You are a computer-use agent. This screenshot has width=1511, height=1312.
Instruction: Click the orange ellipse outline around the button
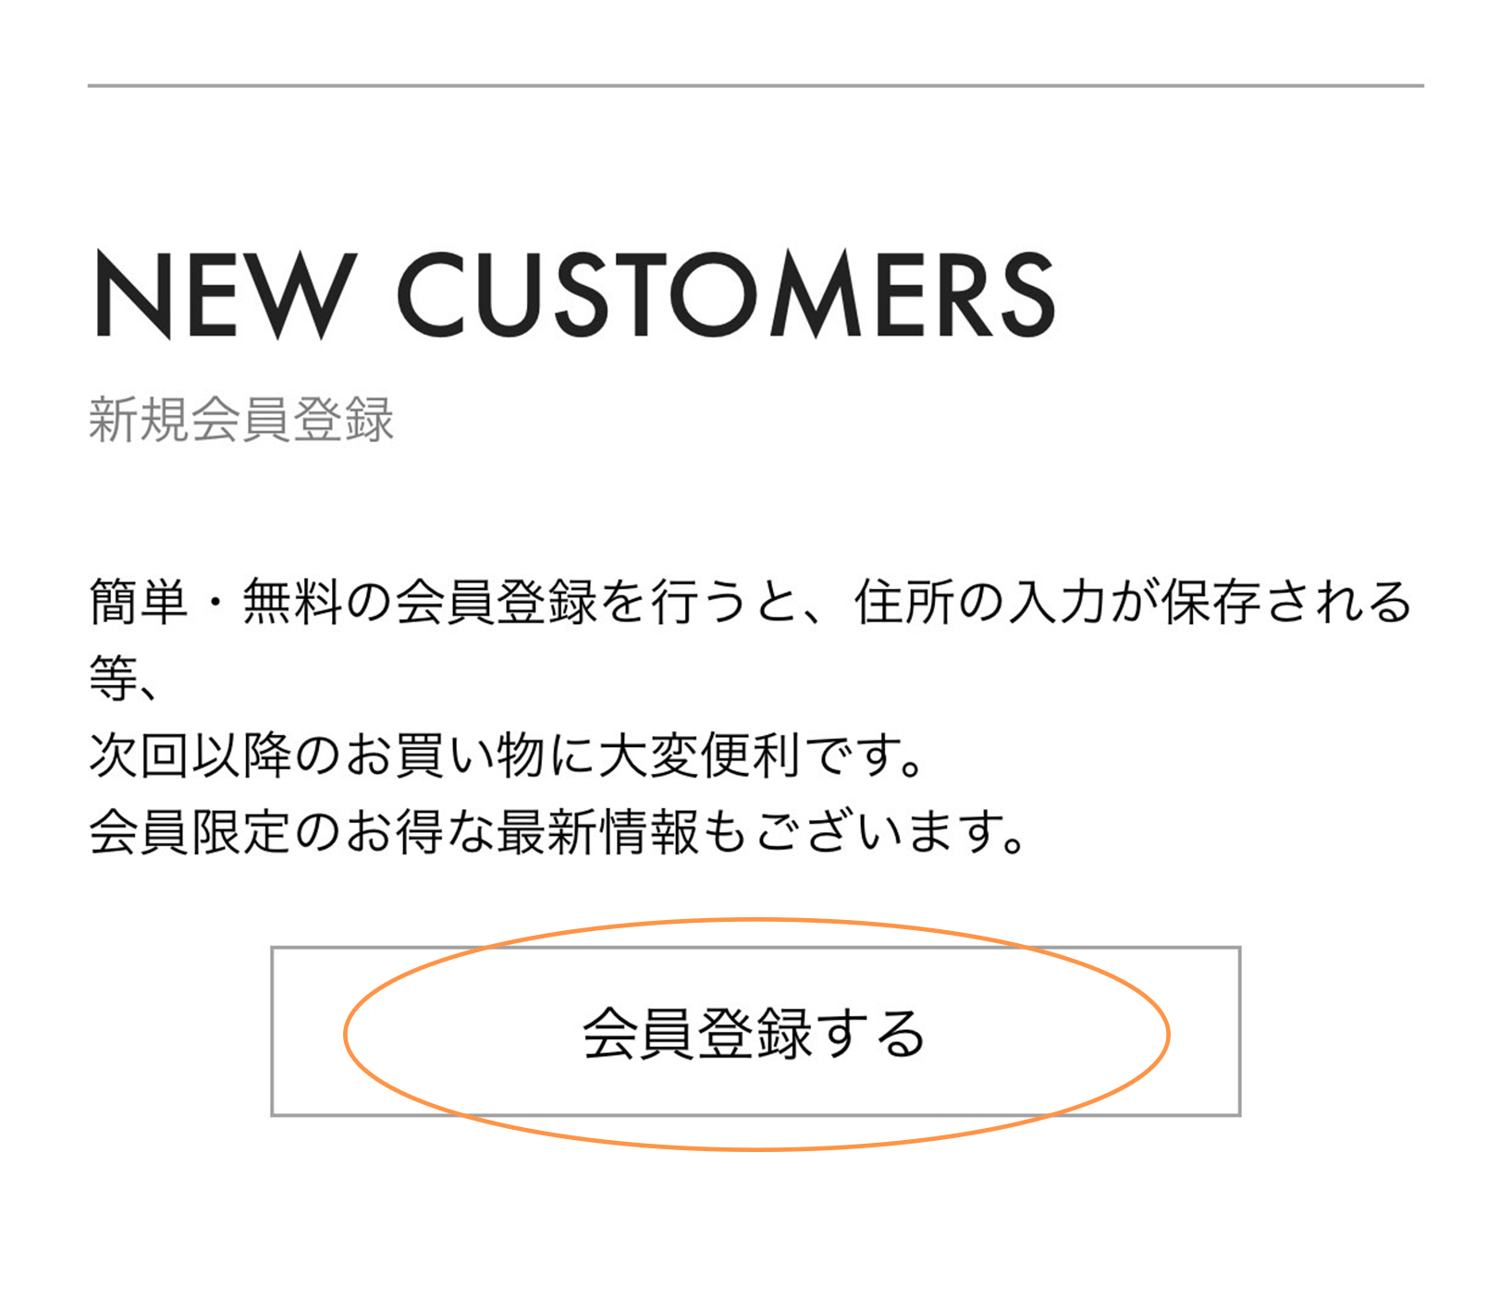point(345,1033)
